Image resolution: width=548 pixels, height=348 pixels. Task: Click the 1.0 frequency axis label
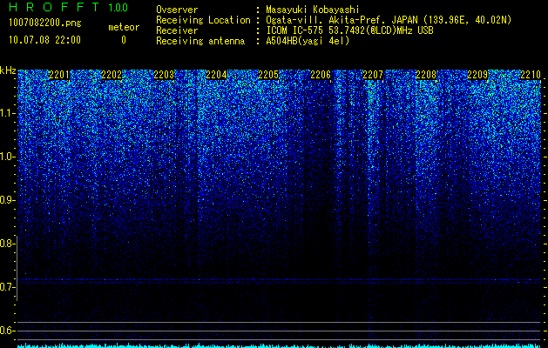(x=6, y=157)
